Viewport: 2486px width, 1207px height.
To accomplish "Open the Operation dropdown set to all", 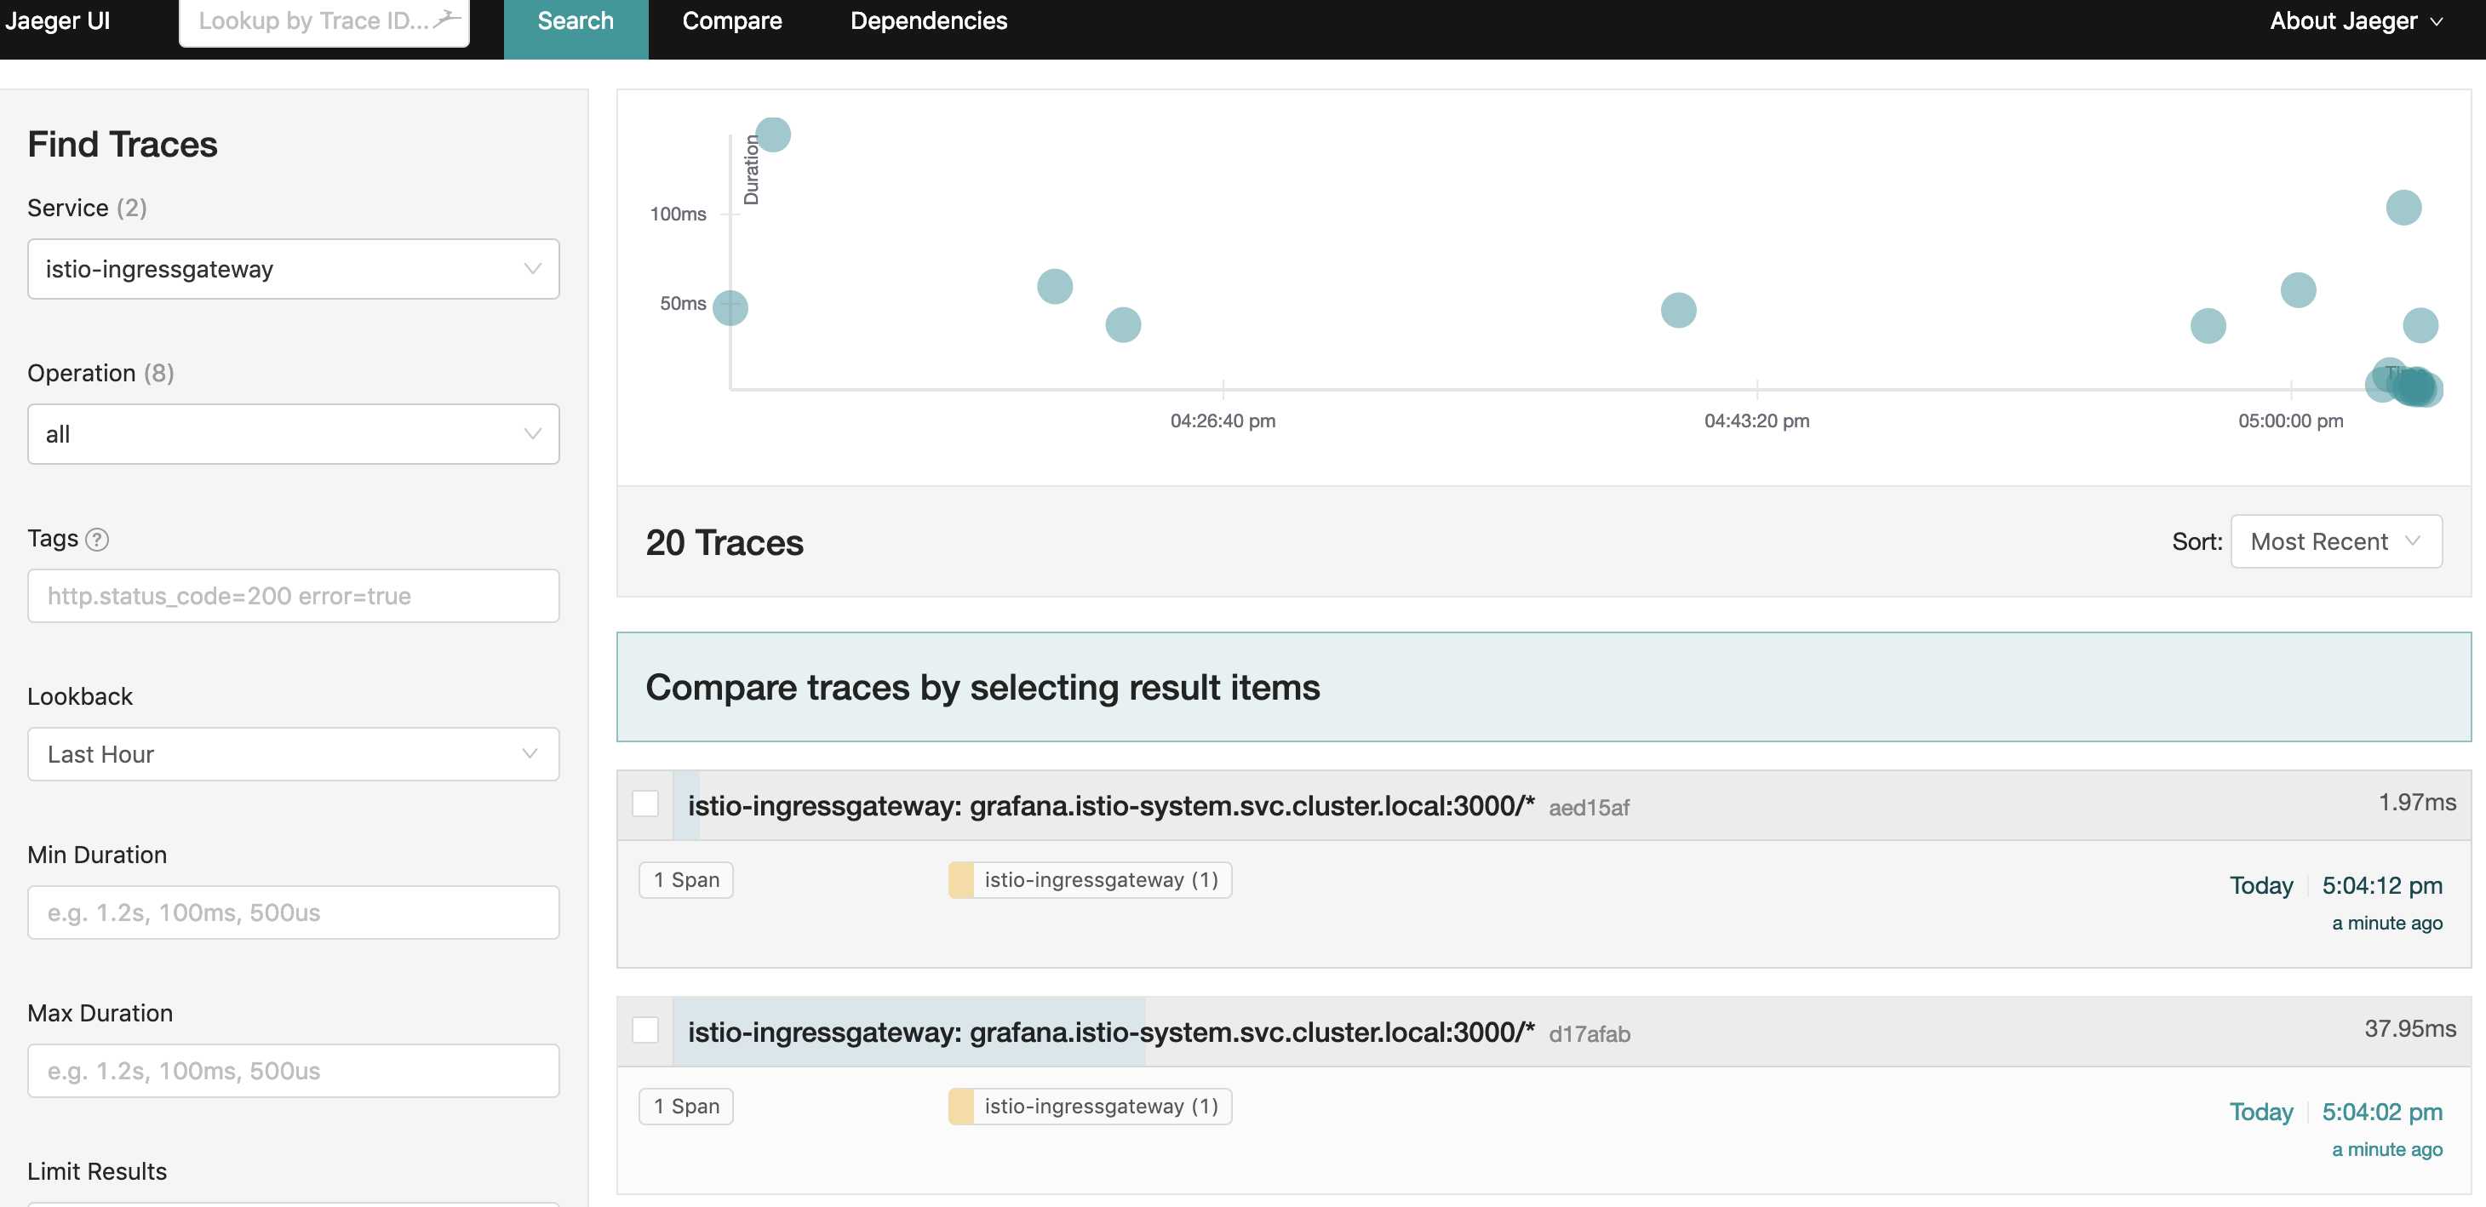I will [x=294, y=434].
